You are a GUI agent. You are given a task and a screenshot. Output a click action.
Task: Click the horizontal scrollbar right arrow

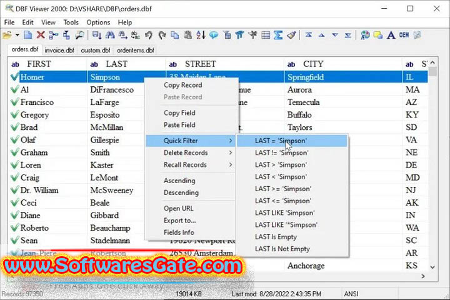tap(423, 276)
